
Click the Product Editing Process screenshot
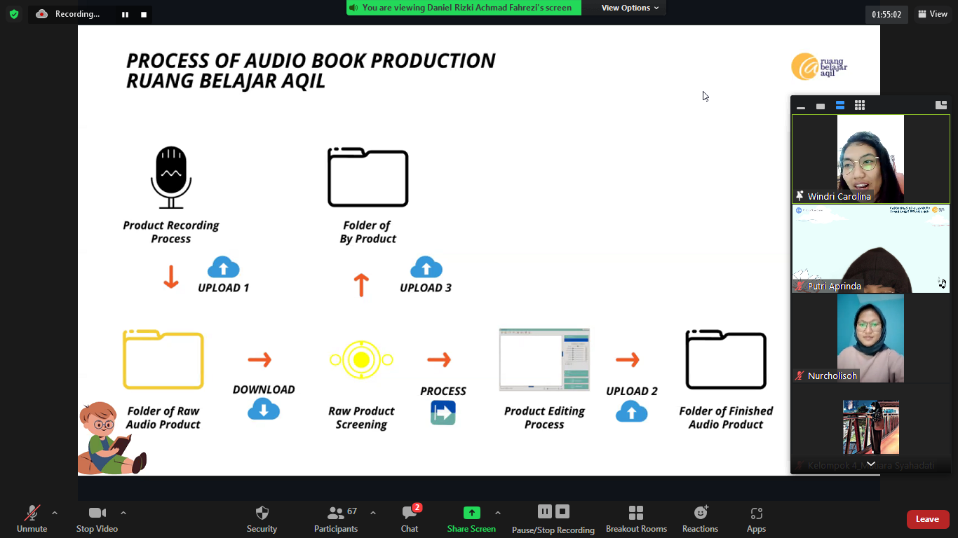[x=544, y=359]
